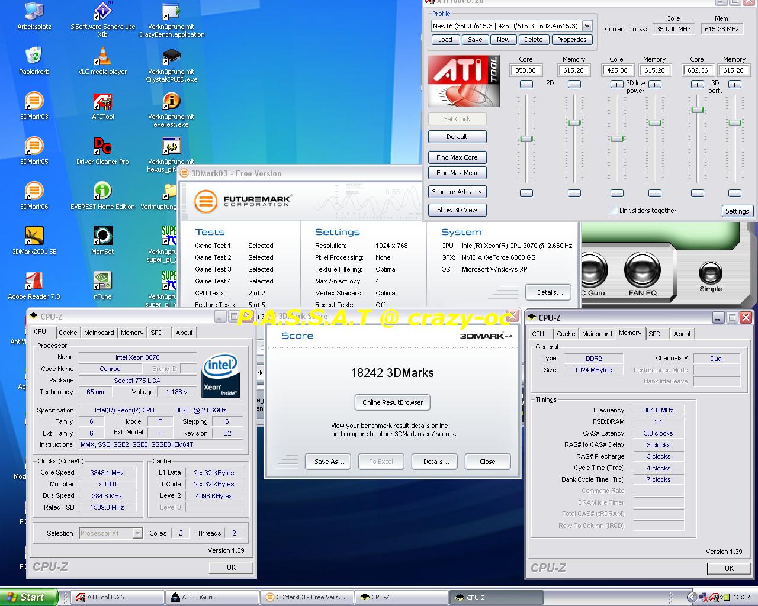Click the 2D Core clock slider handle
This screenshot has width=758, height=606.
(526, 138)
